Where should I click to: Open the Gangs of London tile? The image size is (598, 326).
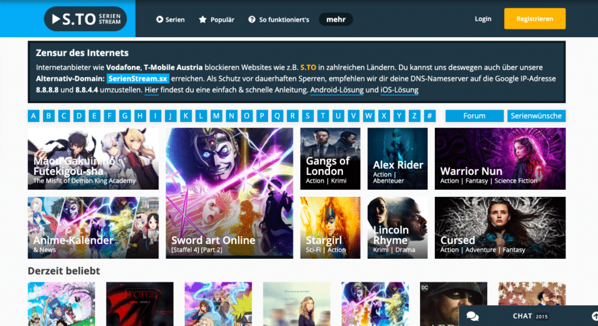click(330, 158)
